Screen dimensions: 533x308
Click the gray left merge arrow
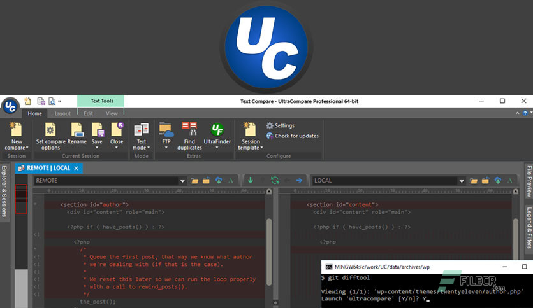pyautogui.click(x=287, y=181)
